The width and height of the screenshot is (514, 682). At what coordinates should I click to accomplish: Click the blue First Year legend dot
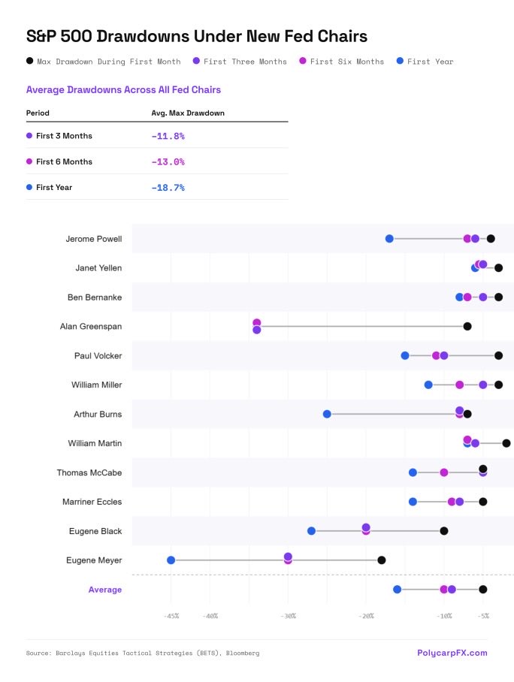point(400,62)
